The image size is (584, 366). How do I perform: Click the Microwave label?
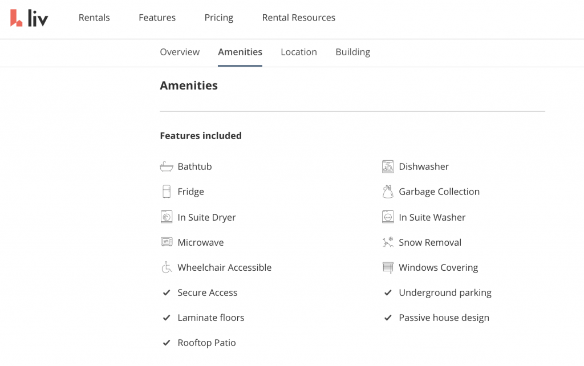tap(201, 242)
